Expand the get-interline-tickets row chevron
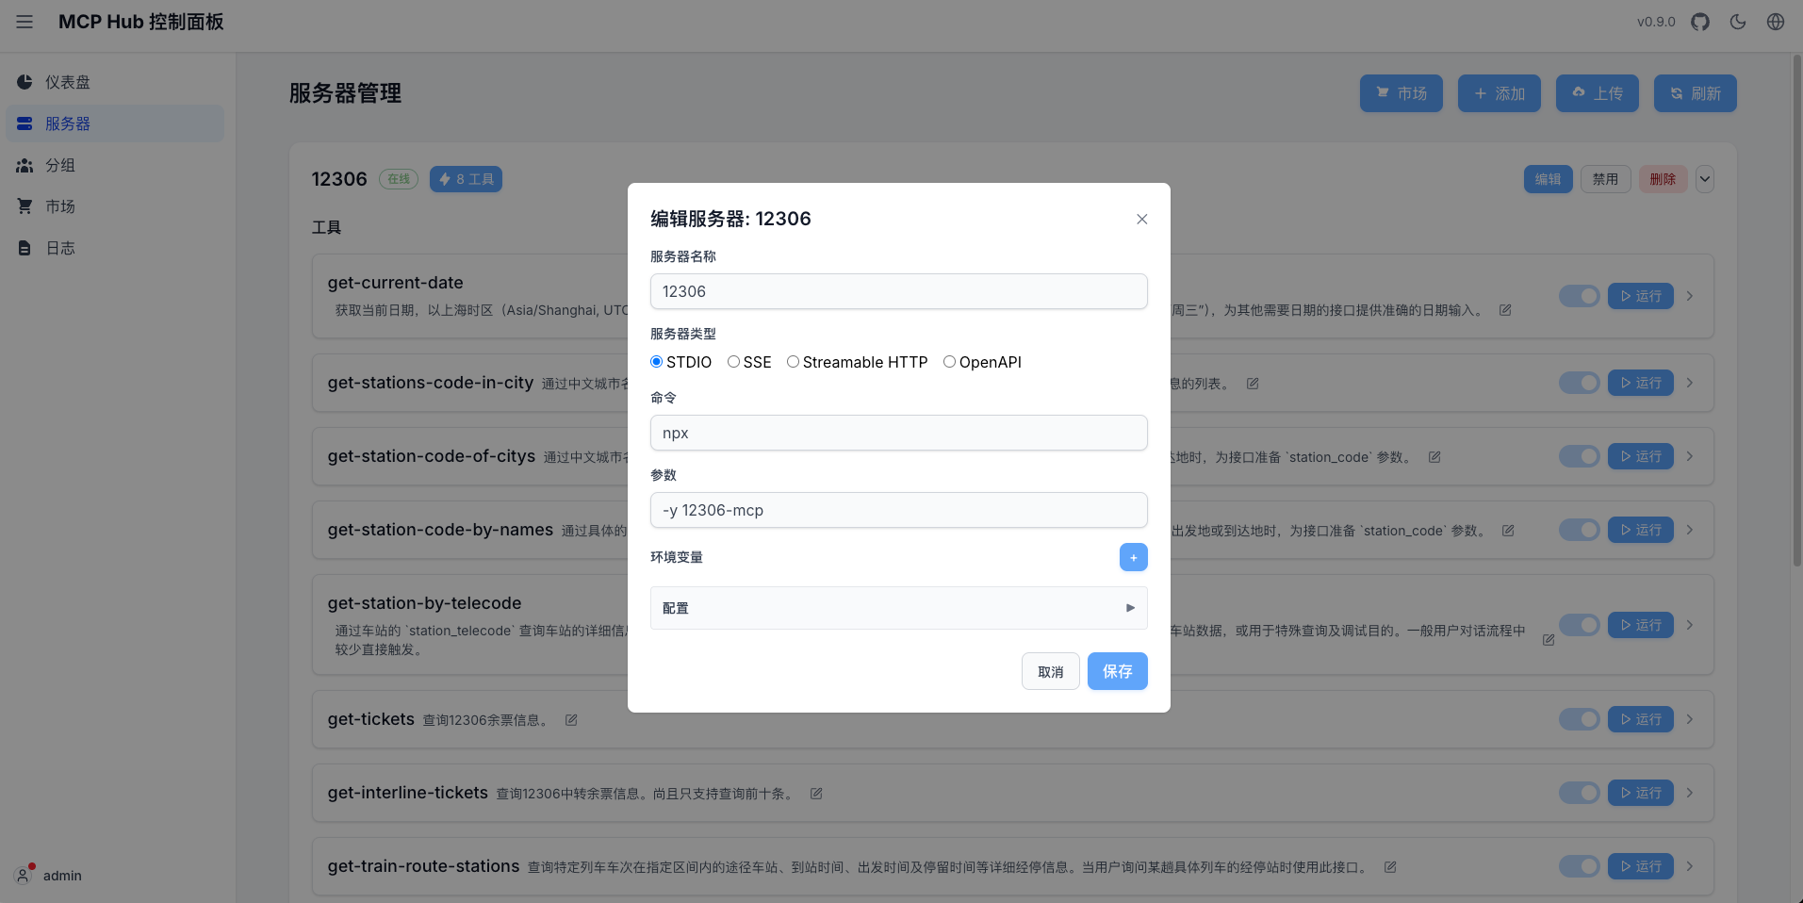Viewport: 1803px width, 903px height. (x=1690, y=793)
